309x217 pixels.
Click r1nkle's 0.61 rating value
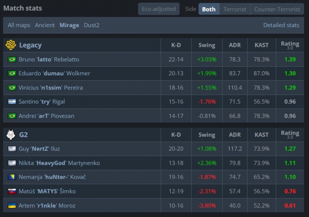pyautogui.click(x=290, y=205)
